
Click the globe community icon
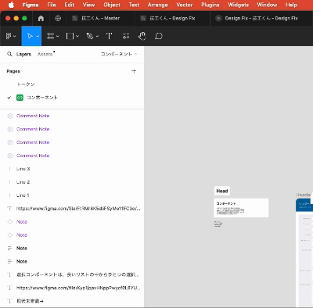click(x=58, y=18)
